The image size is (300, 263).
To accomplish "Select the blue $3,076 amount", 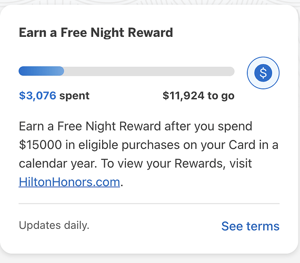I will point(37,95).
